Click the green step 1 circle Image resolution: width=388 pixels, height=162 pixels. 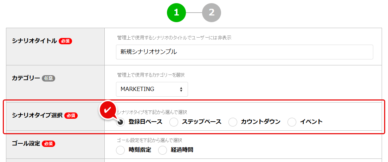(x=176, y=13)
